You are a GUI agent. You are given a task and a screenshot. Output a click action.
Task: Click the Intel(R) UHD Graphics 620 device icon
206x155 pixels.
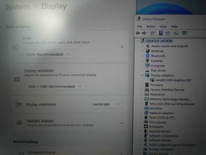(x=152, y=80)
